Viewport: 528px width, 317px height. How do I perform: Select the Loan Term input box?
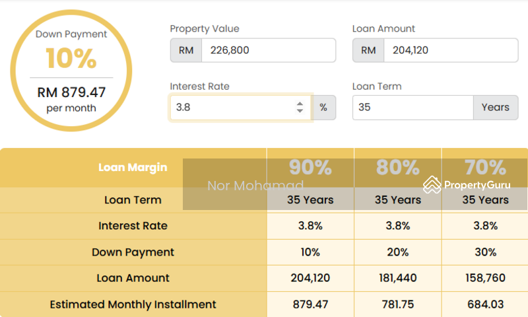pyautogui.click(x=412, y=107)
